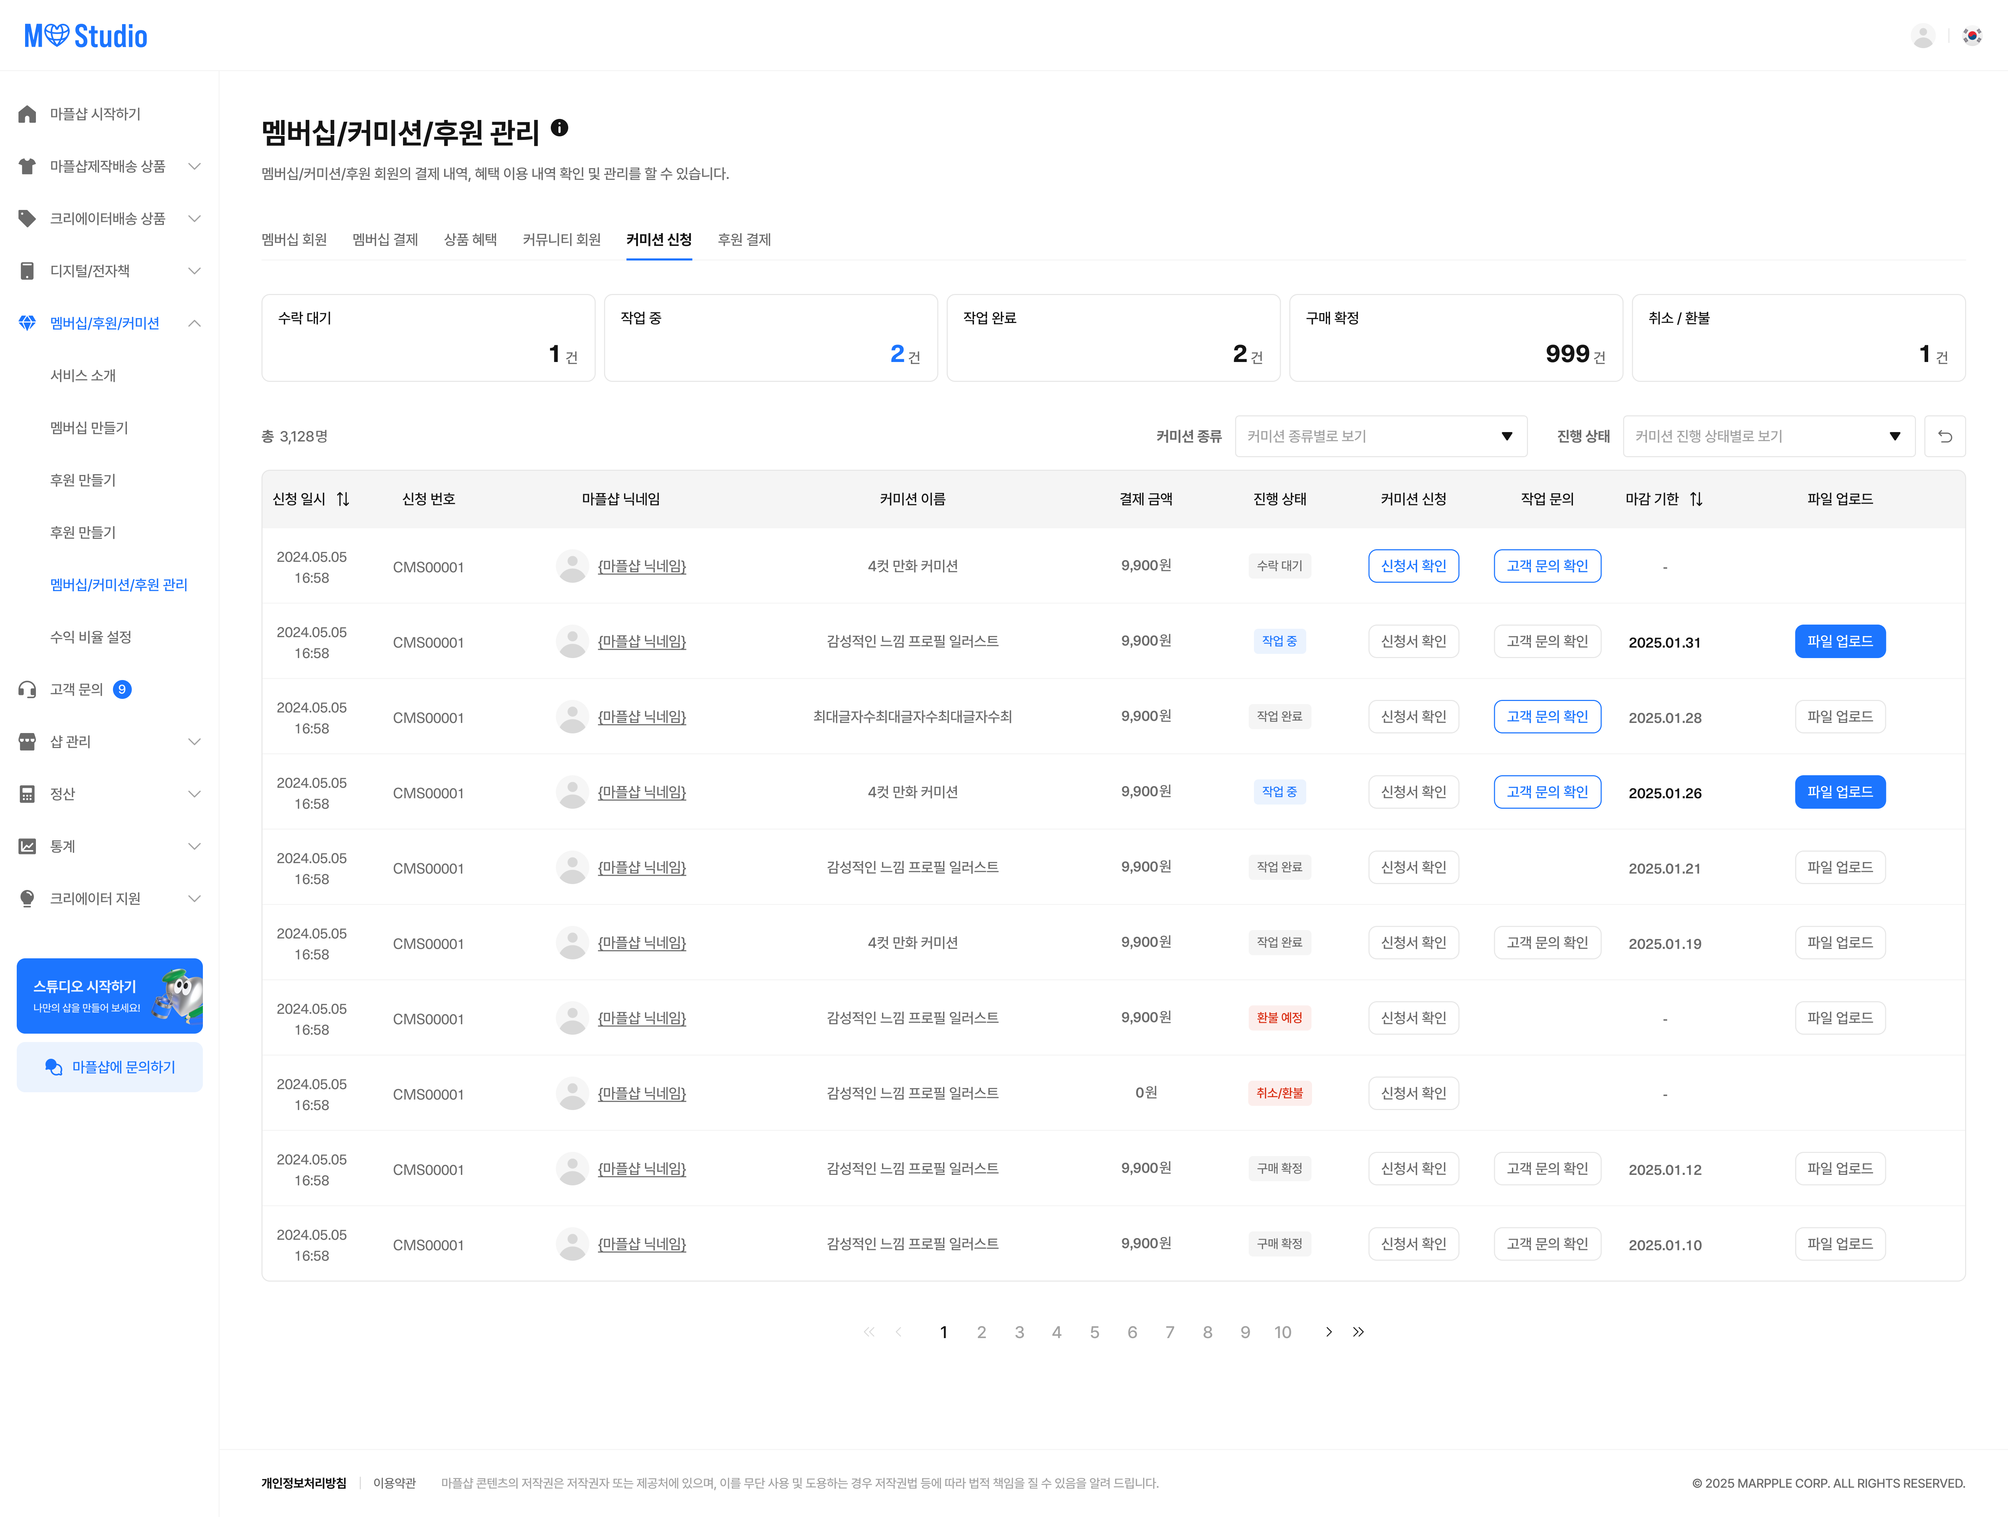Switch to the 멤버십 결제 tab
Screen dimensions: 2008x1517
pyautogui.click(x=385, y=240)
